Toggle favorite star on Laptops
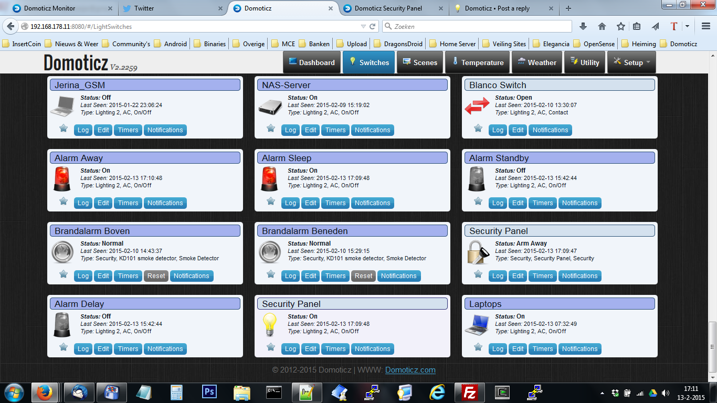717x403 pixels. tap(478, 347)
